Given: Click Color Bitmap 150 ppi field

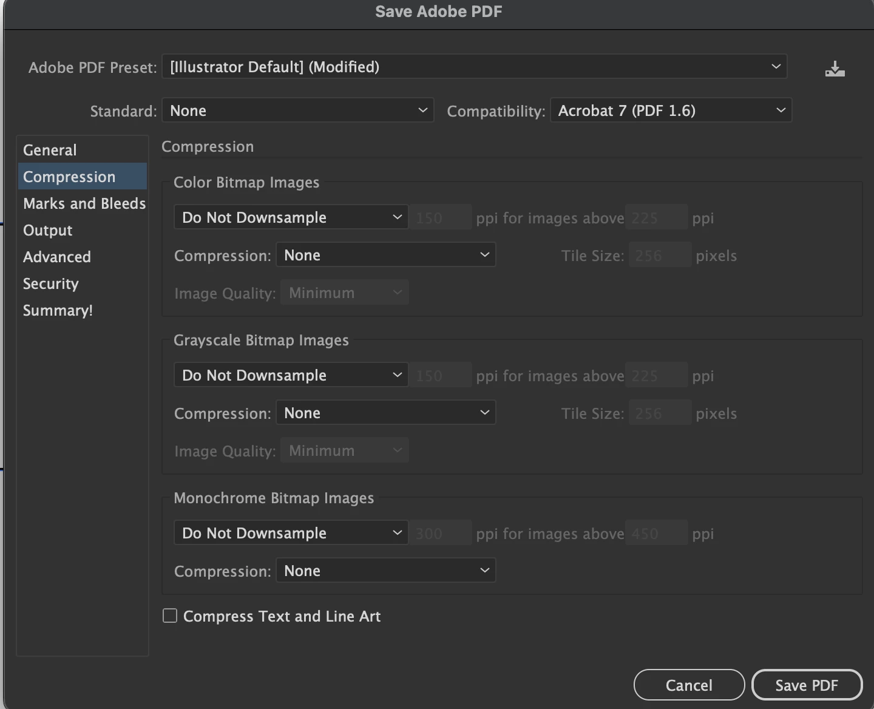Looking at the screenshot, I should pos(441,217).
